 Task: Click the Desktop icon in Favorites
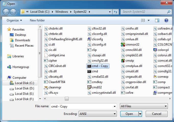(x=12, y=35)
